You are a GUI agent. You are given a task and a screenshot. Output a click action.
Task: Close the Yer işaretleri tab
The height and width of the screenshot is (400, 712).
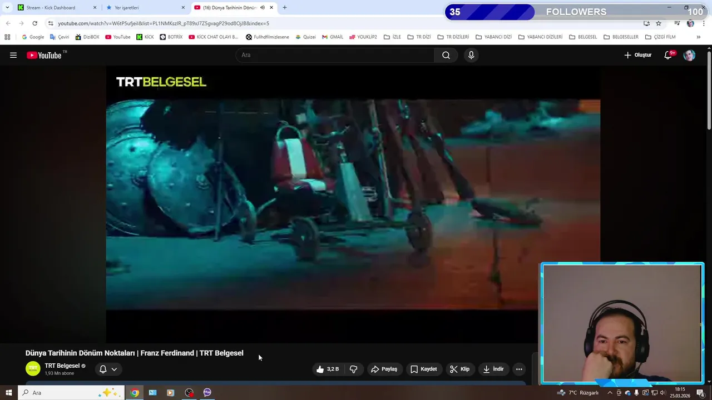[183, 8]
